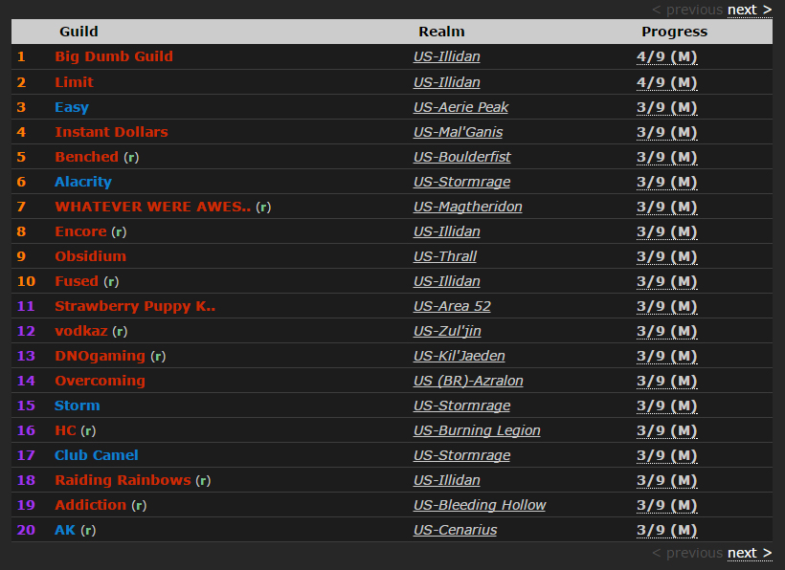Image resolution: width=785 pixels, height=570 pixels.
Task: Open the 4/9 (M) progress for Limit
Action: coord(667,82)
